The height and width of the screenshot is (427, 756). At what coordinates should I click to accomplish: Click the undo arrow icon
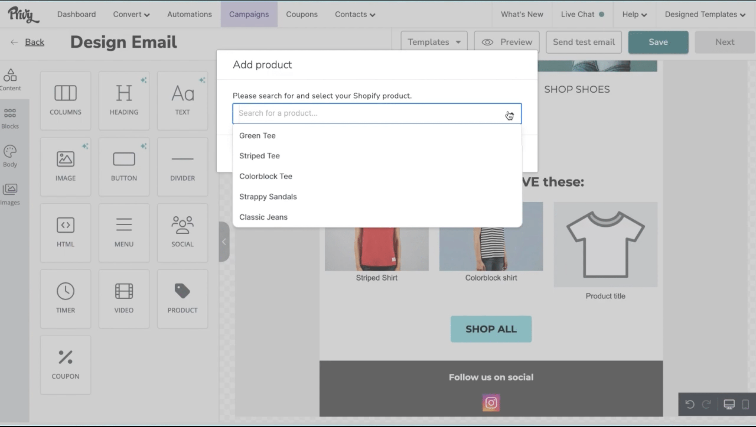690,404
